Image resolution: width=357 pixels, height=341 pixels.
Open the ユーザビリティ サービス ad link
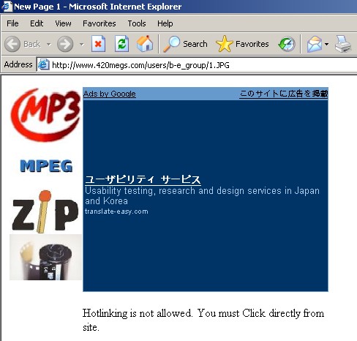click(143, 180)
